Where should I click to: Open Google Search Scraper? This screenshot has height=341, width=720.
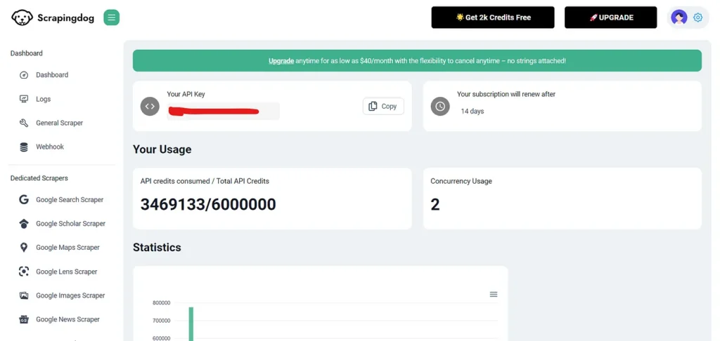[69, 200]
